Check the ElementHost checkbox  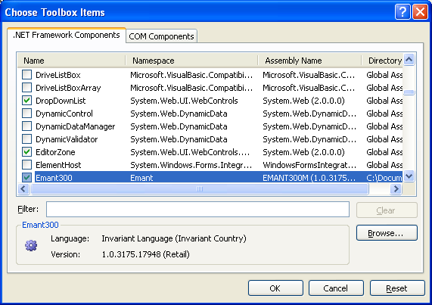click(x=26, y=165)
